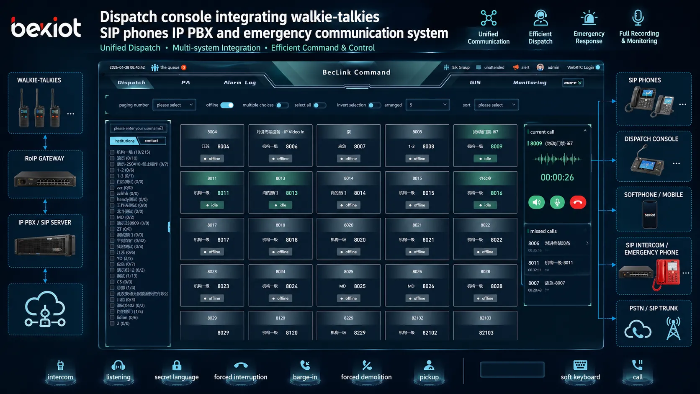
Task: Toggle the WebRTC Login switch
Action: (x=598, y=67)
